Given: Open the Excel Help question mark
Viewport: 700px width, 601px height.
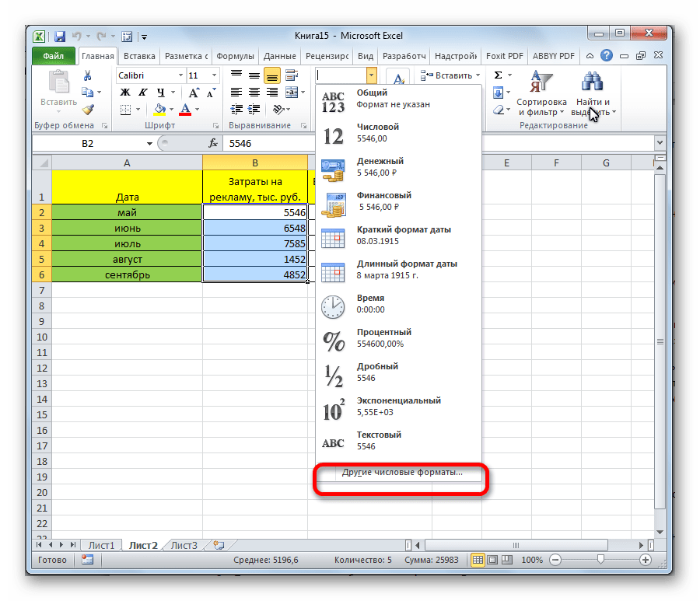Looking at the screenshot, I should (607, 55).
